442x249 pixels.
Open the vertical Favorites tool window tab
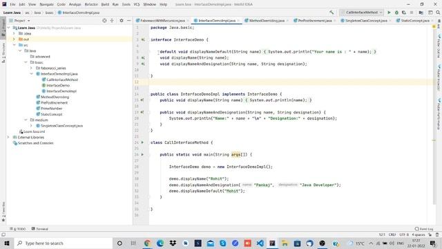point(3,211)
